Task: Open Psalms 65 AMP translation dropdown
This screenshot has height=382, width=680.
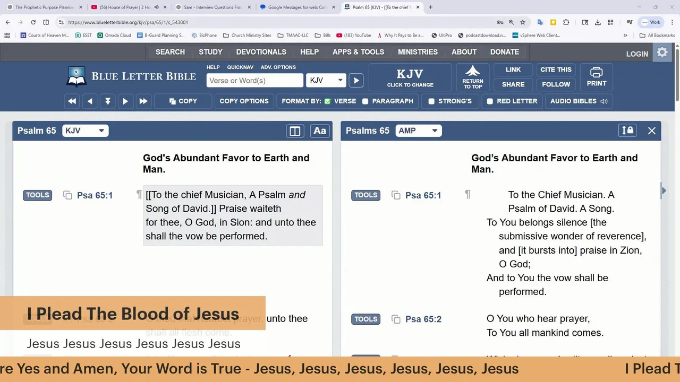Action: point(419,131)
